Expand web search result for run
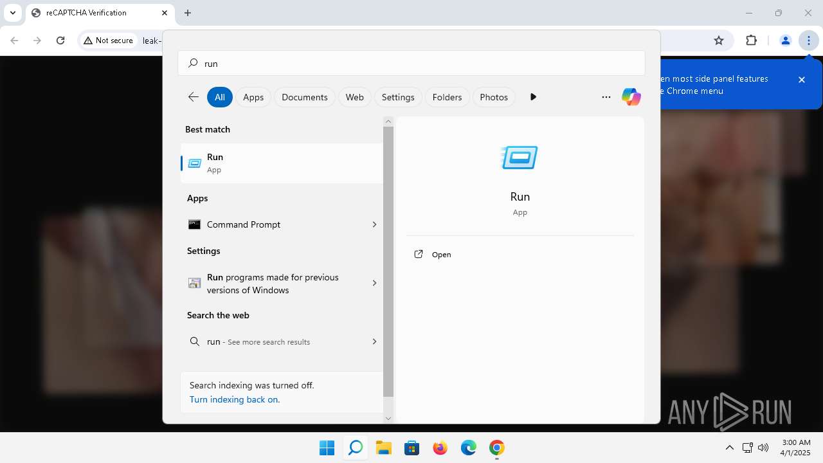 [374, 341]
